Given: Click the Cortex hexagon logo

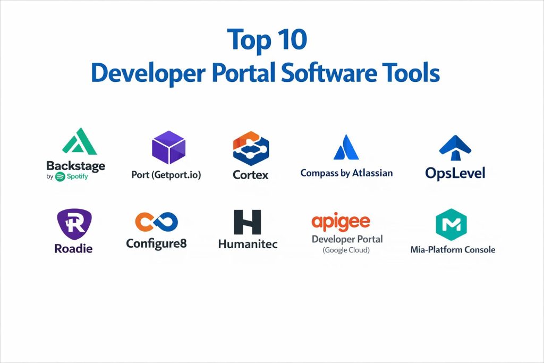Looking at the screenshot, I should pyautogui.click(x=251, y=149).
